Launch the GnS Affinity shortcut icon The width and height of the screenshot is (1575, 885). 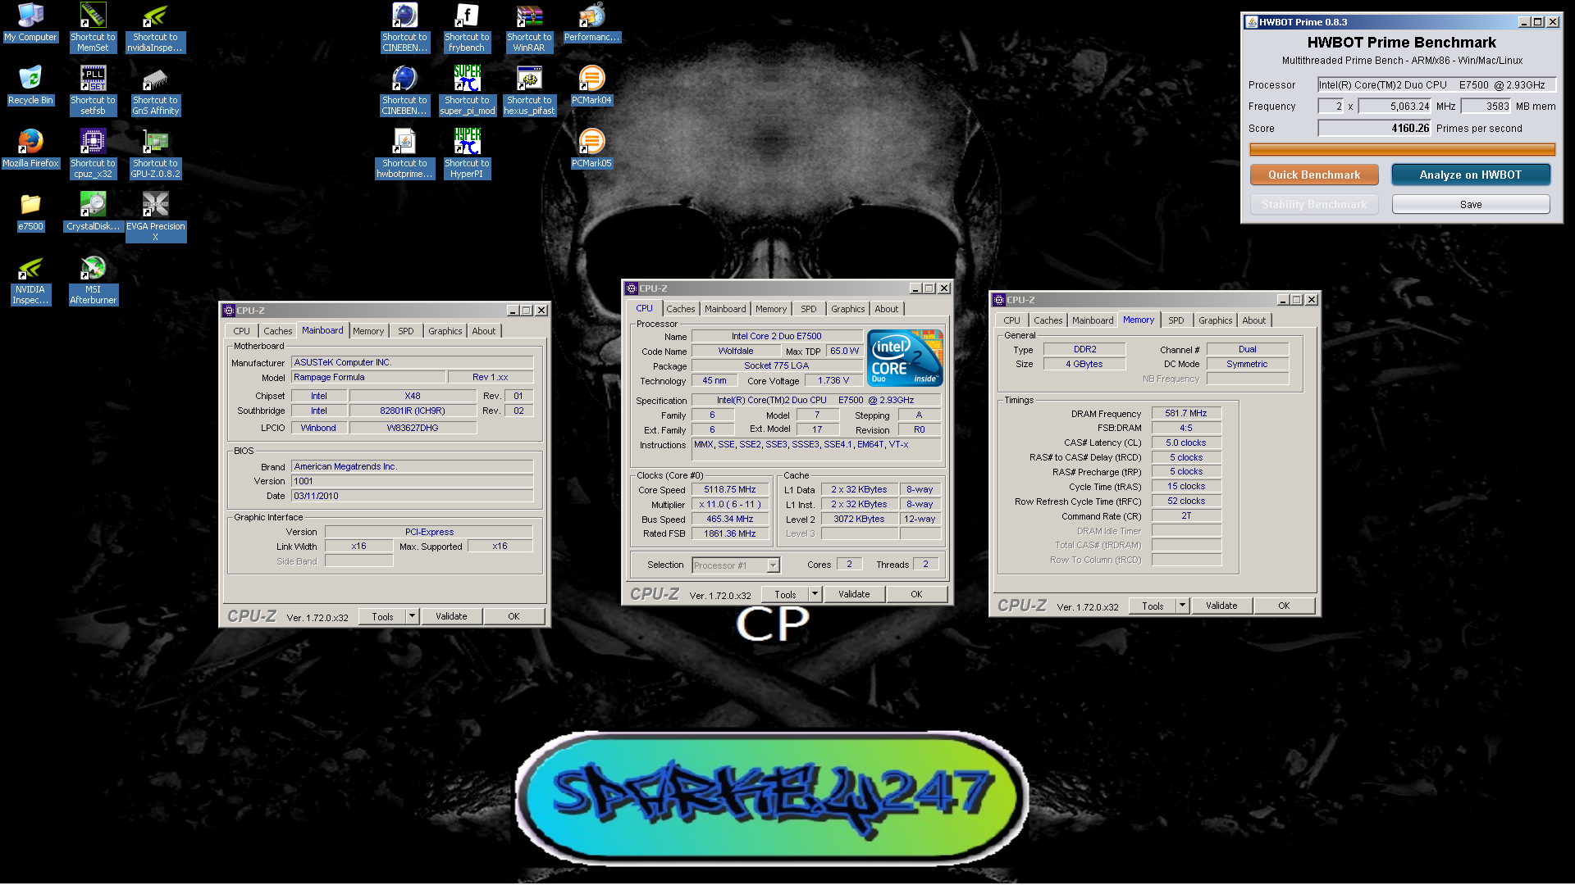pyautogui.click(x=155, y=91)
